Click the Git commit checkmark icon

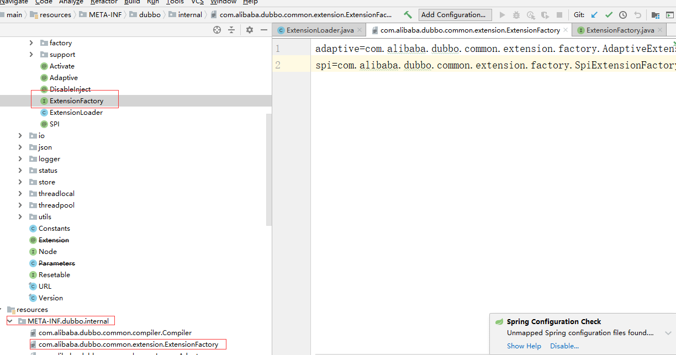point(609,15)
